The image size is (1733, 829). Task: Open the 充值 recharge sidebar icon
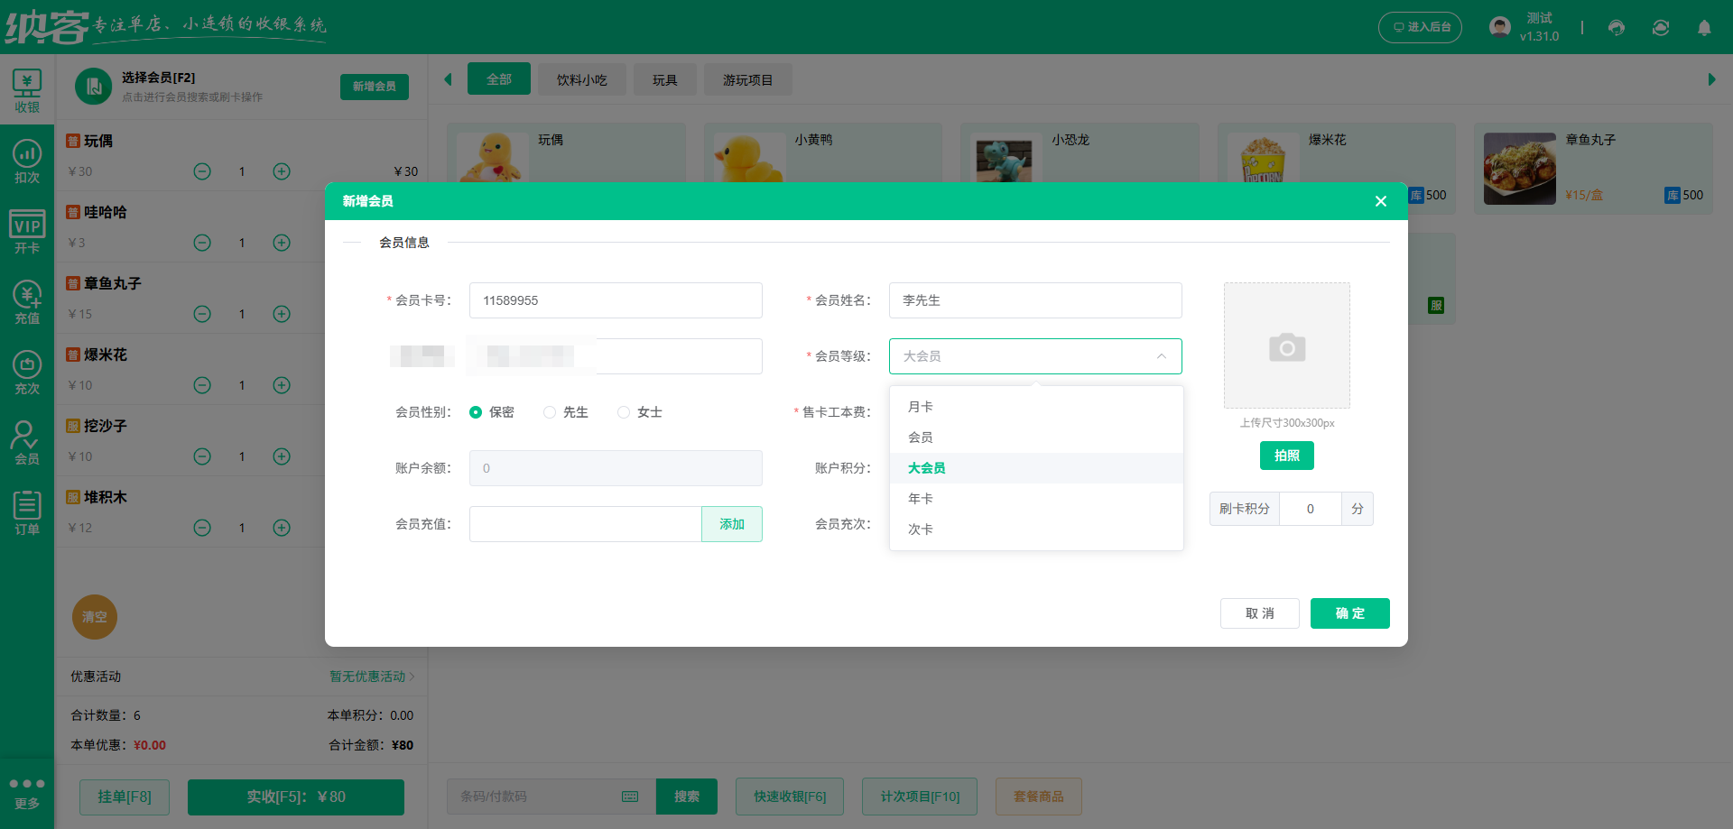coord(26,302)
